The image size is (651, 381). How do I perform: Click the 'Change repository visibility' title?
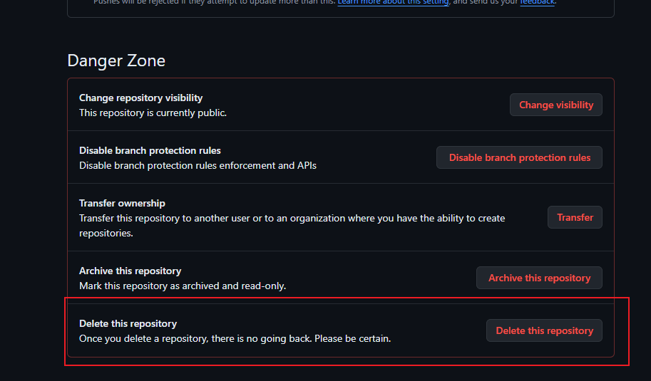pyautogui.click(x=140, y=98)
